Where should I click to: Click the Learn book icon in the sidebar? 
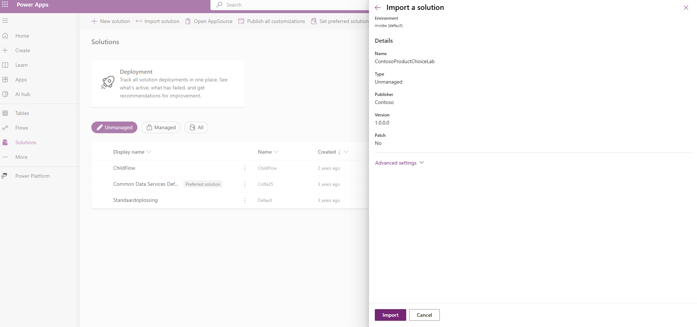5,65
